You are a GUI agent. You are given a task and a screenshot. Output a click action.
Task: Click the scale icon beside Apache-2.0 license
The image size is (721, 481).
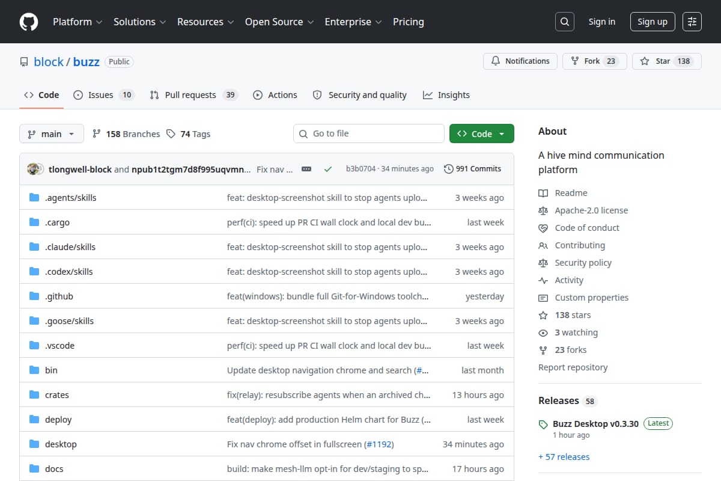point(543,210)
